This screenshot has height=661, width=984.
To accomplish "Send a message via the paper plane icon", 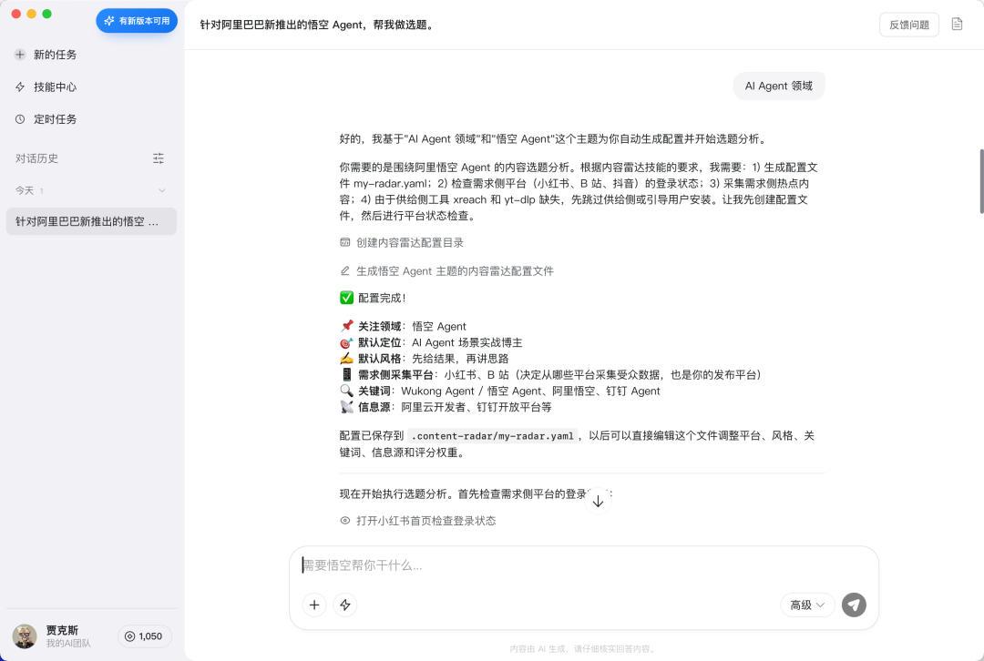I will [x=853, y=605].
